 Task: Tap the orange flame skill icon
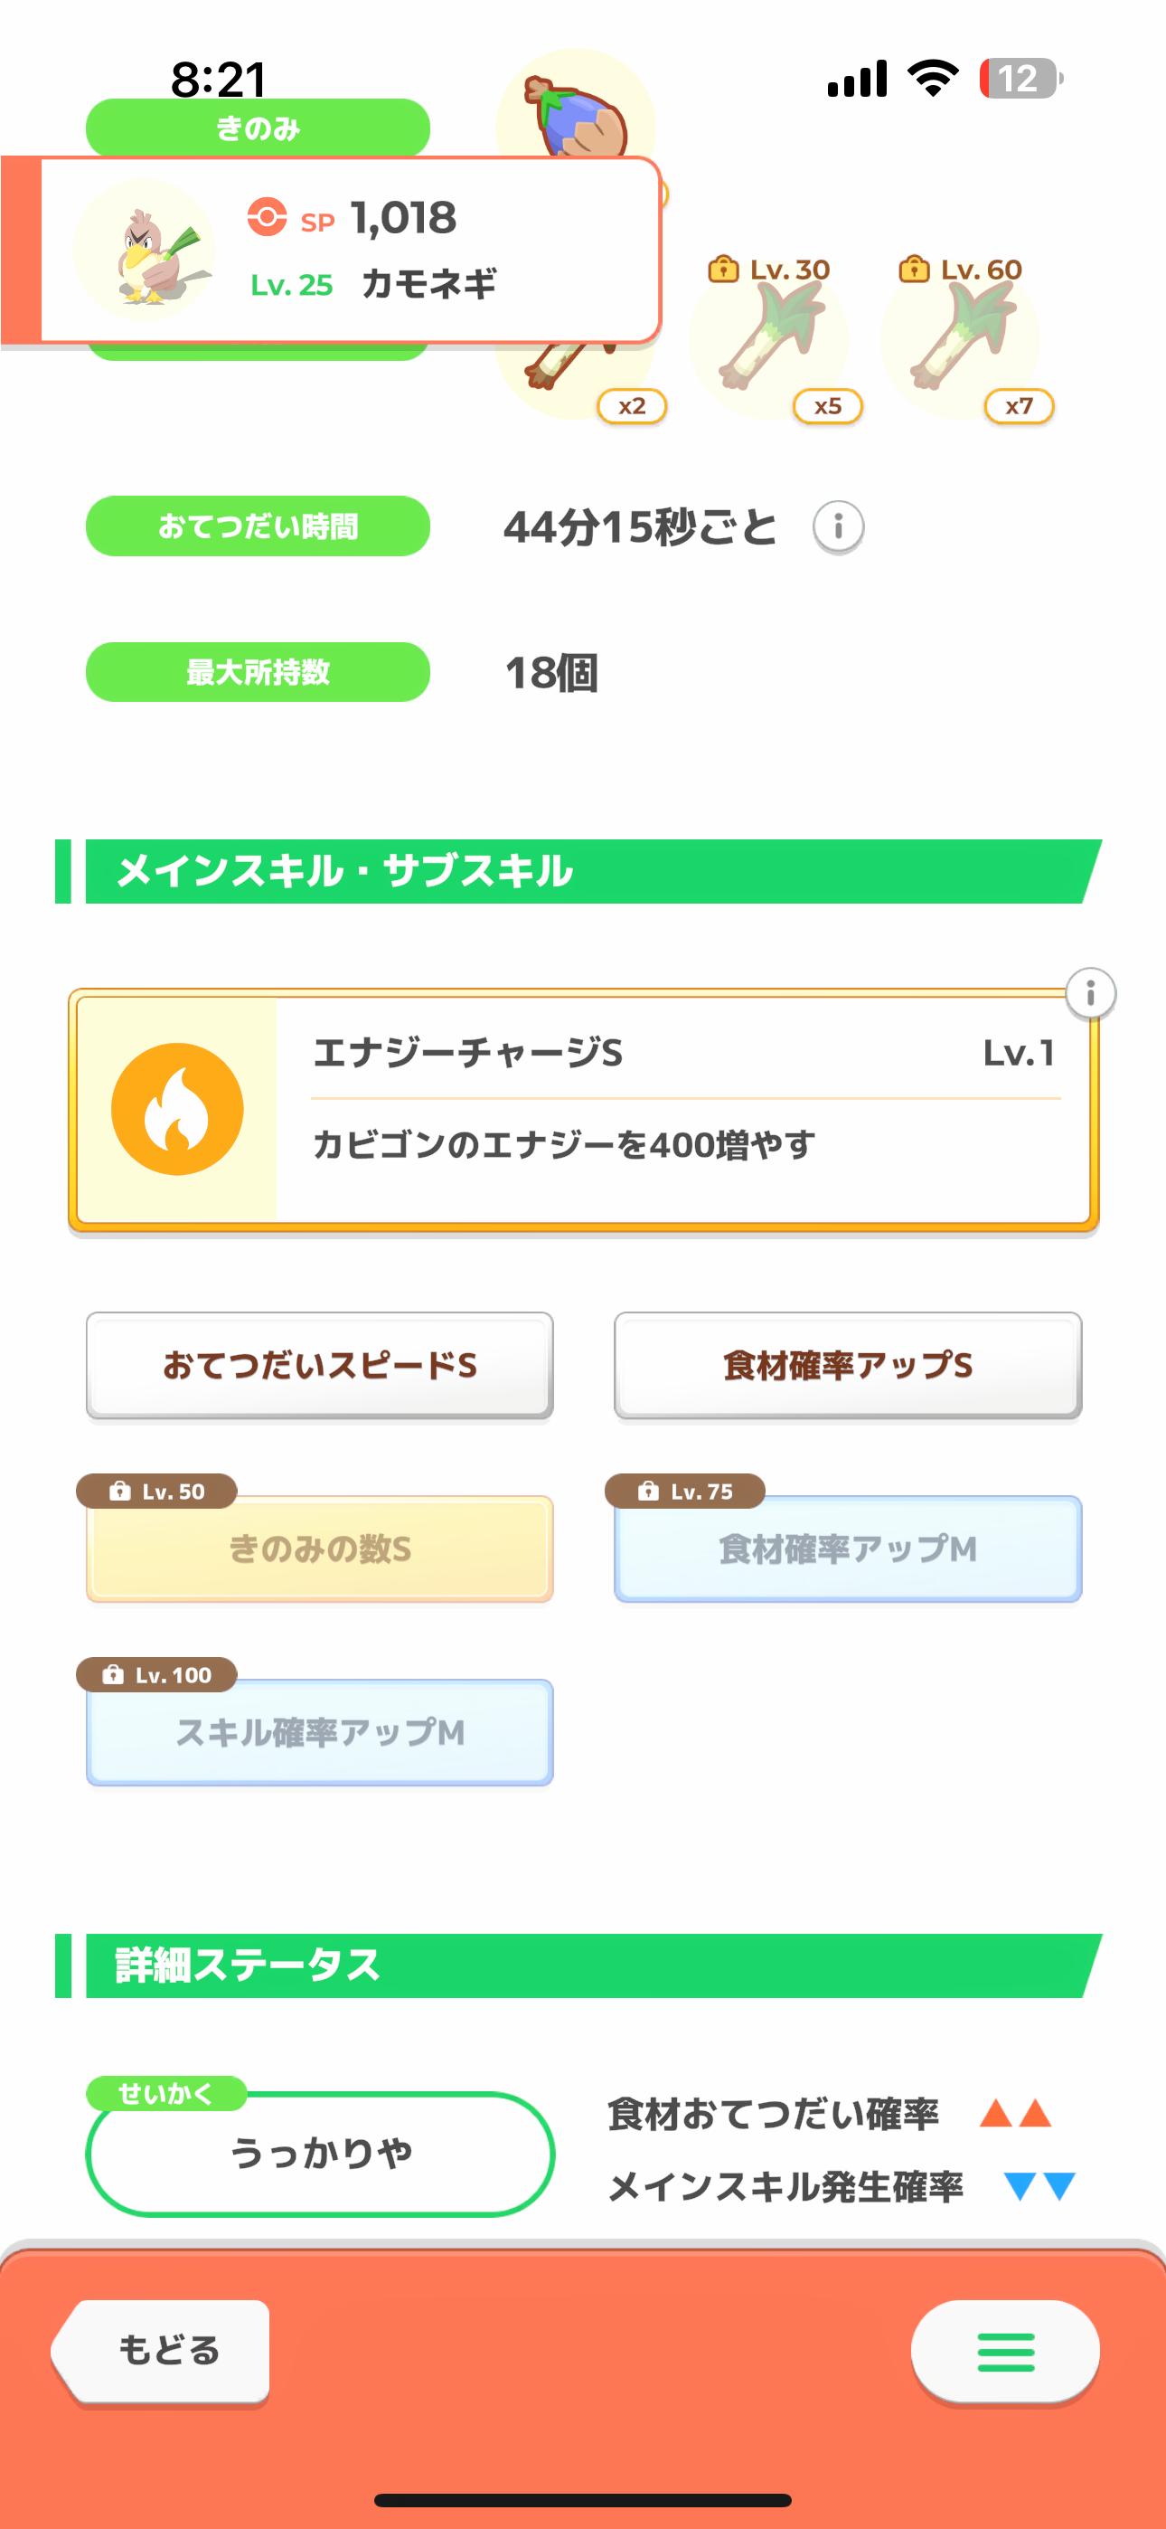(x=178, y=1110)
